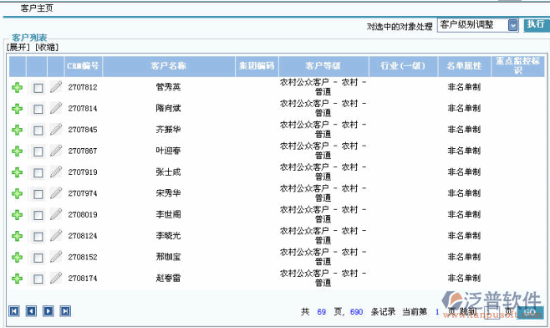
Task: Click the 执行 button
Action: pos(536,24)
